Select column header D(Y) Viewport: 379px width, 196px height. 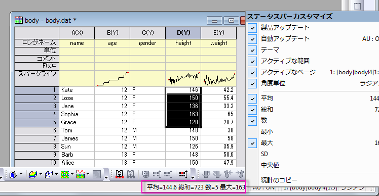[183, 33]
